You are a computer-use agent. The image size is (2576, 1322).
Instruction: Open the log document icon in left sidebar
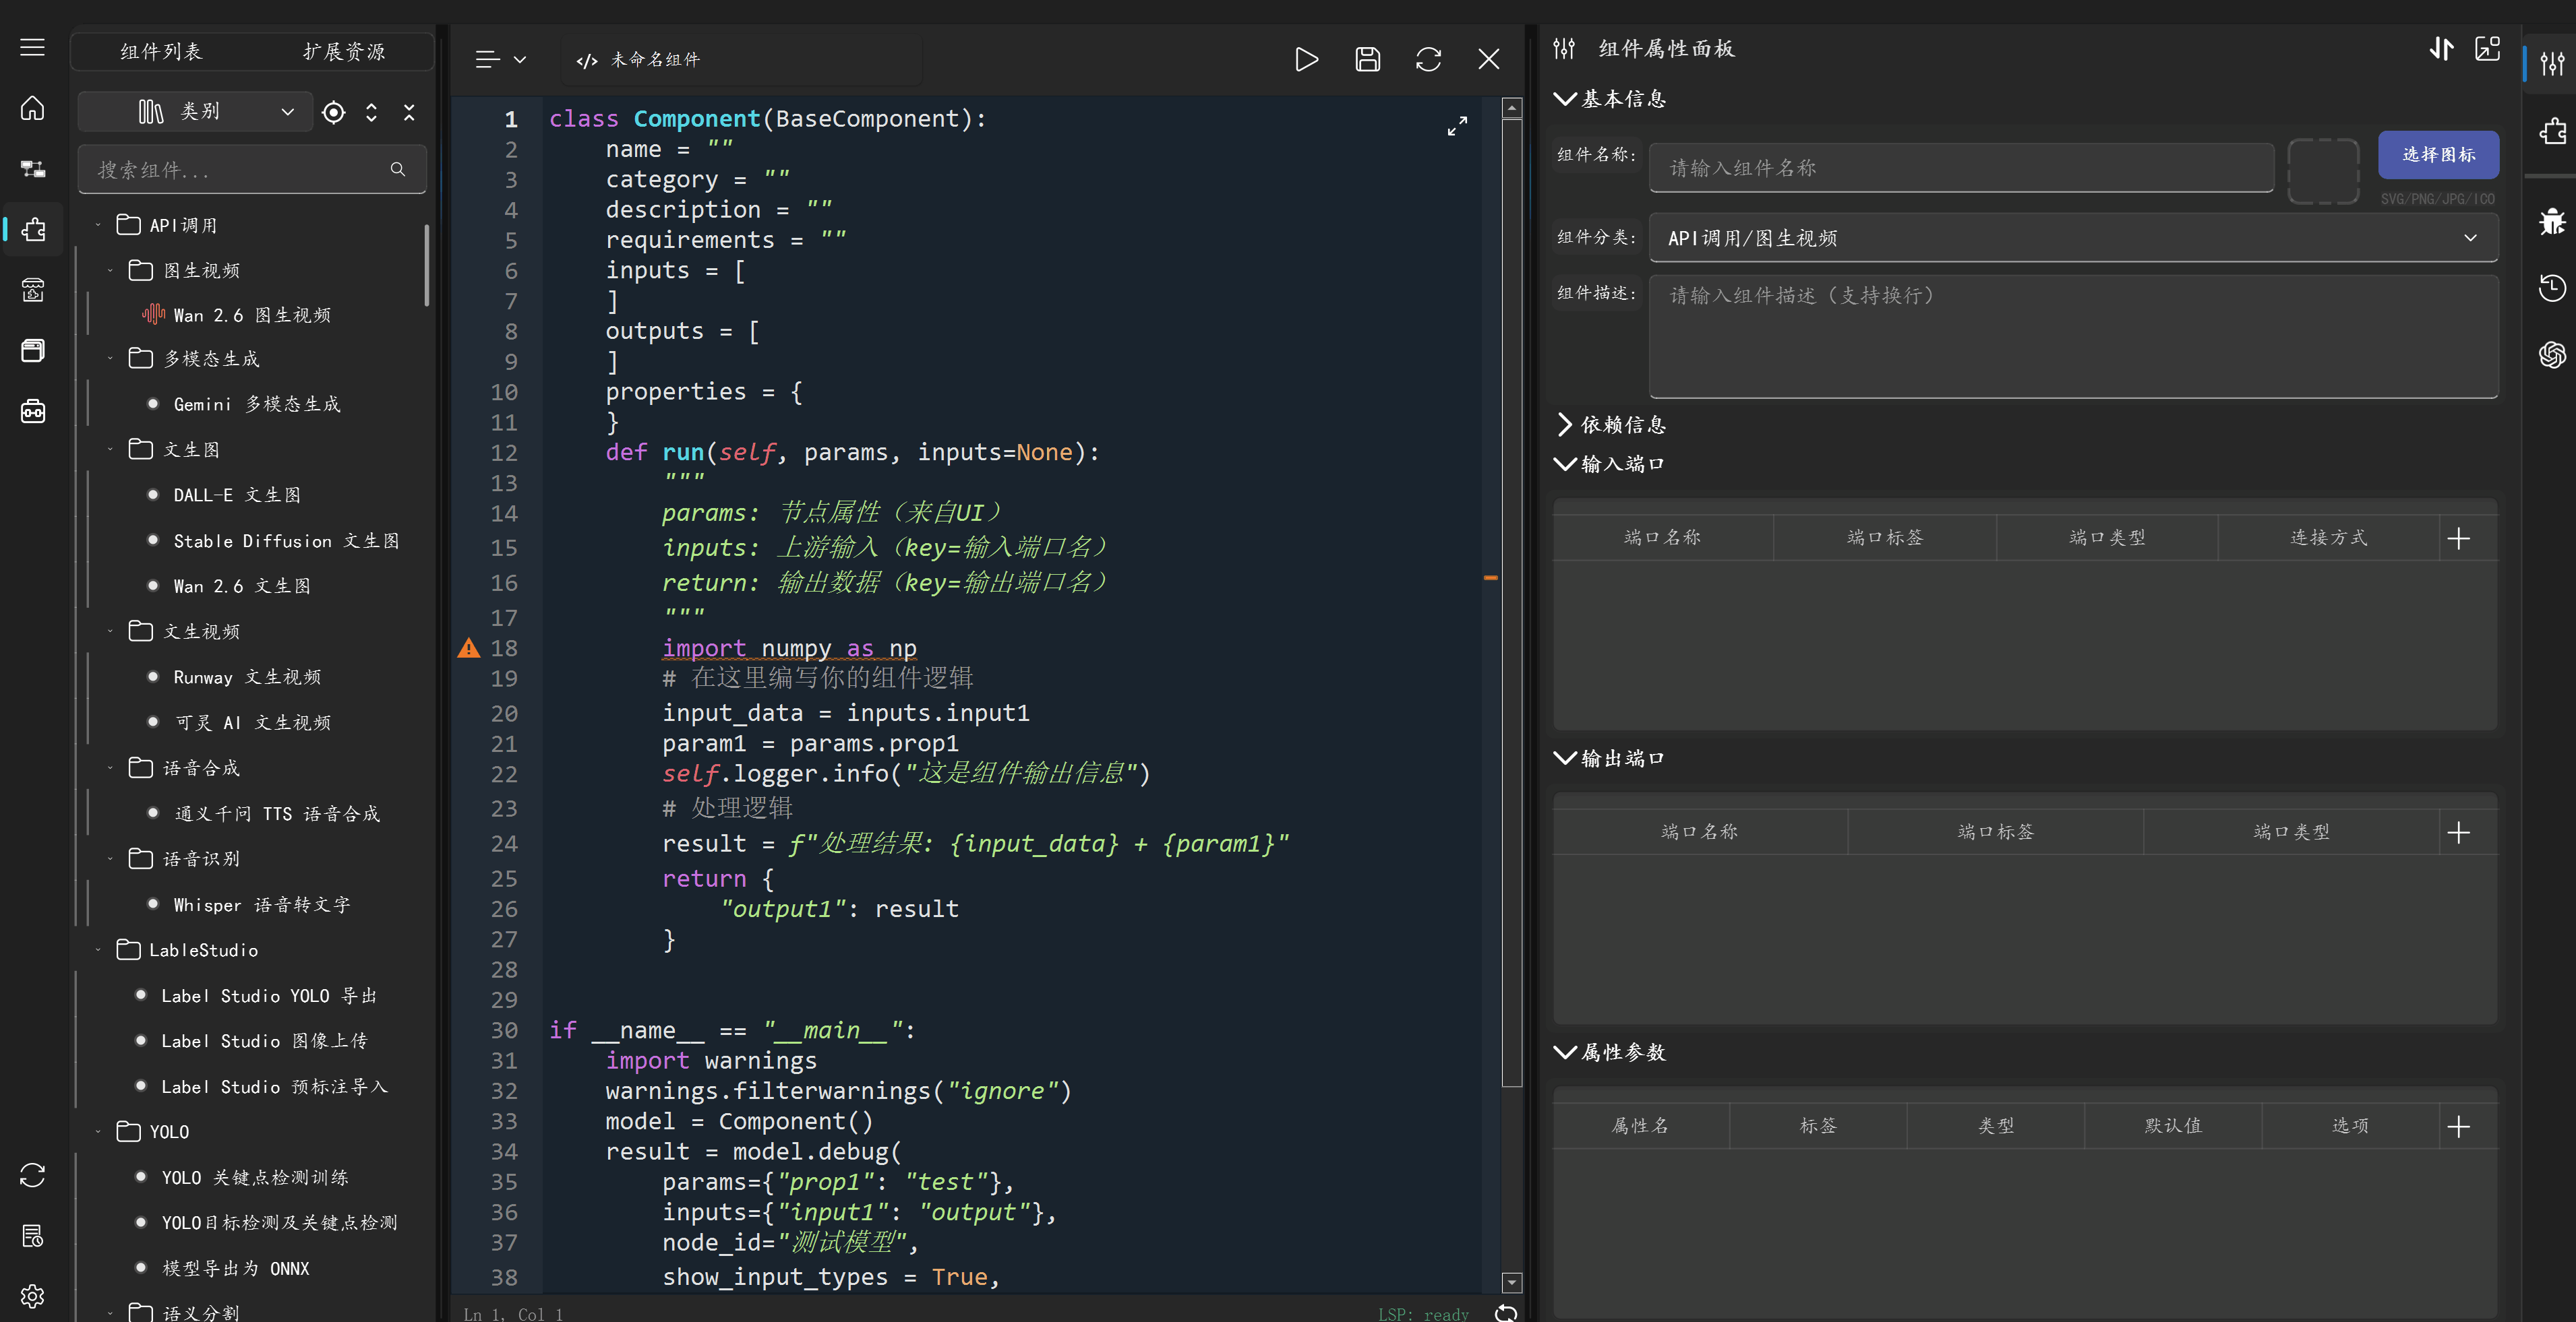click(x=33, y=1236)
